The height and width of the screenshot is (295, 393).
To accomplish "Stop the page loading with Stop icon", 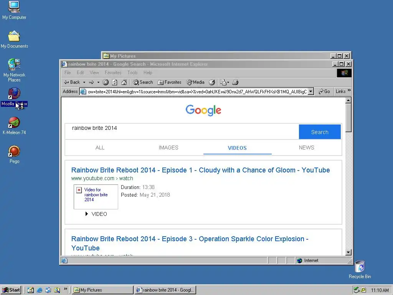I will pos(106,82).
